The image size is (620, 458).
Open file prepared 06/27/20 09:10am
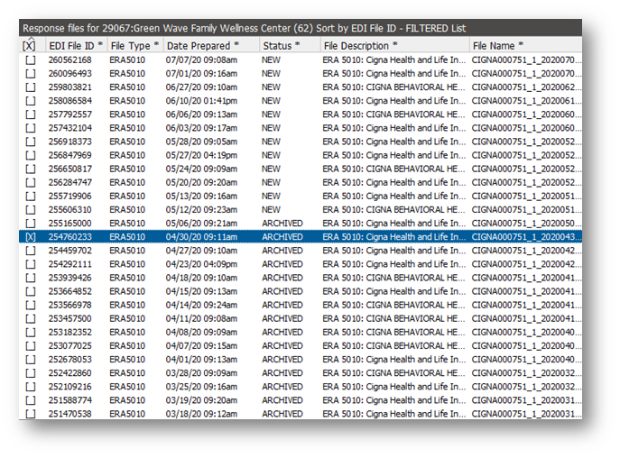[201, 87]
